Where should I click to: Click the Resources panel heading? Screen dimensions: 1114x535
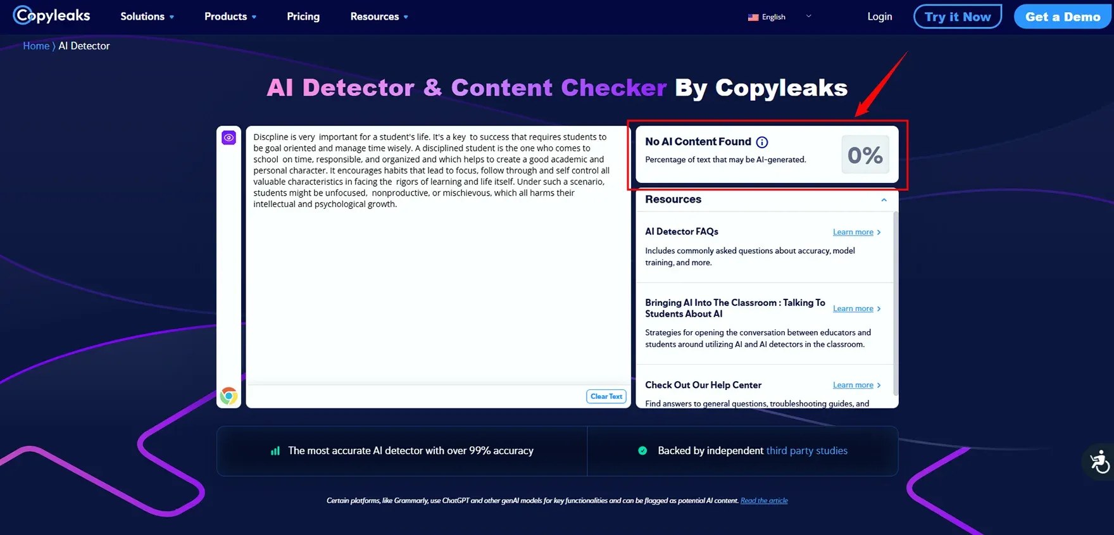coord(673,199)
